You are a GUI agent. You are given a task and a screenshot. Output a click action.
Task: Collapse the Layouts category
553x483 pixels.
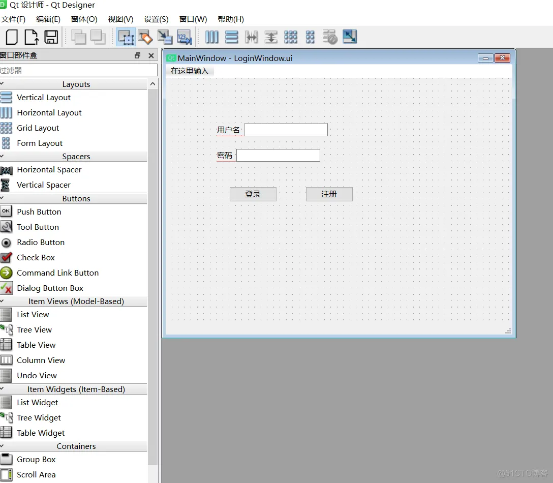[x=76, y=84]
